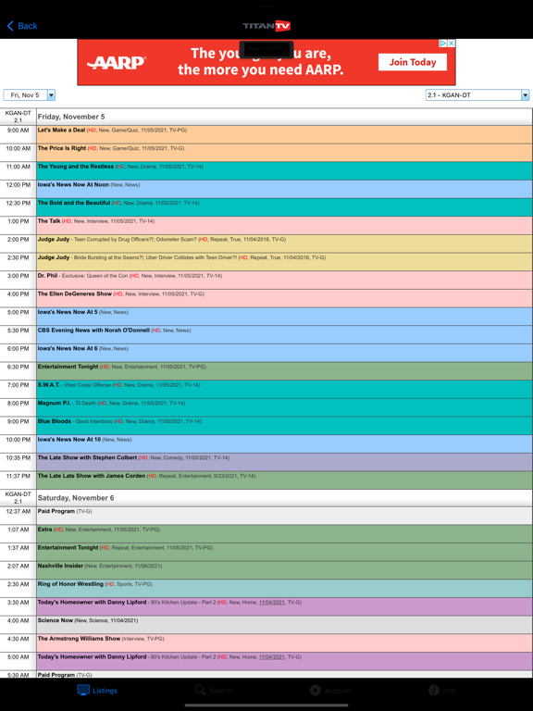This screenshot has height=711, width=533.
Task: Click Join Today in AARP ad
Action: 413,62
